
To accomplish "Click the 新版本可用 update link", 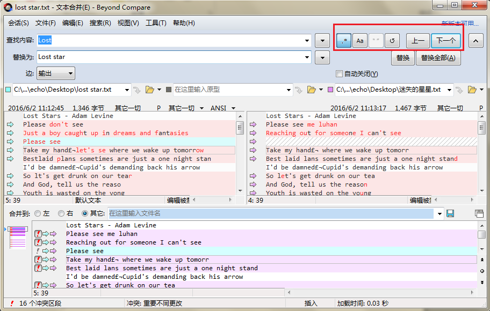I will (460, 24).
